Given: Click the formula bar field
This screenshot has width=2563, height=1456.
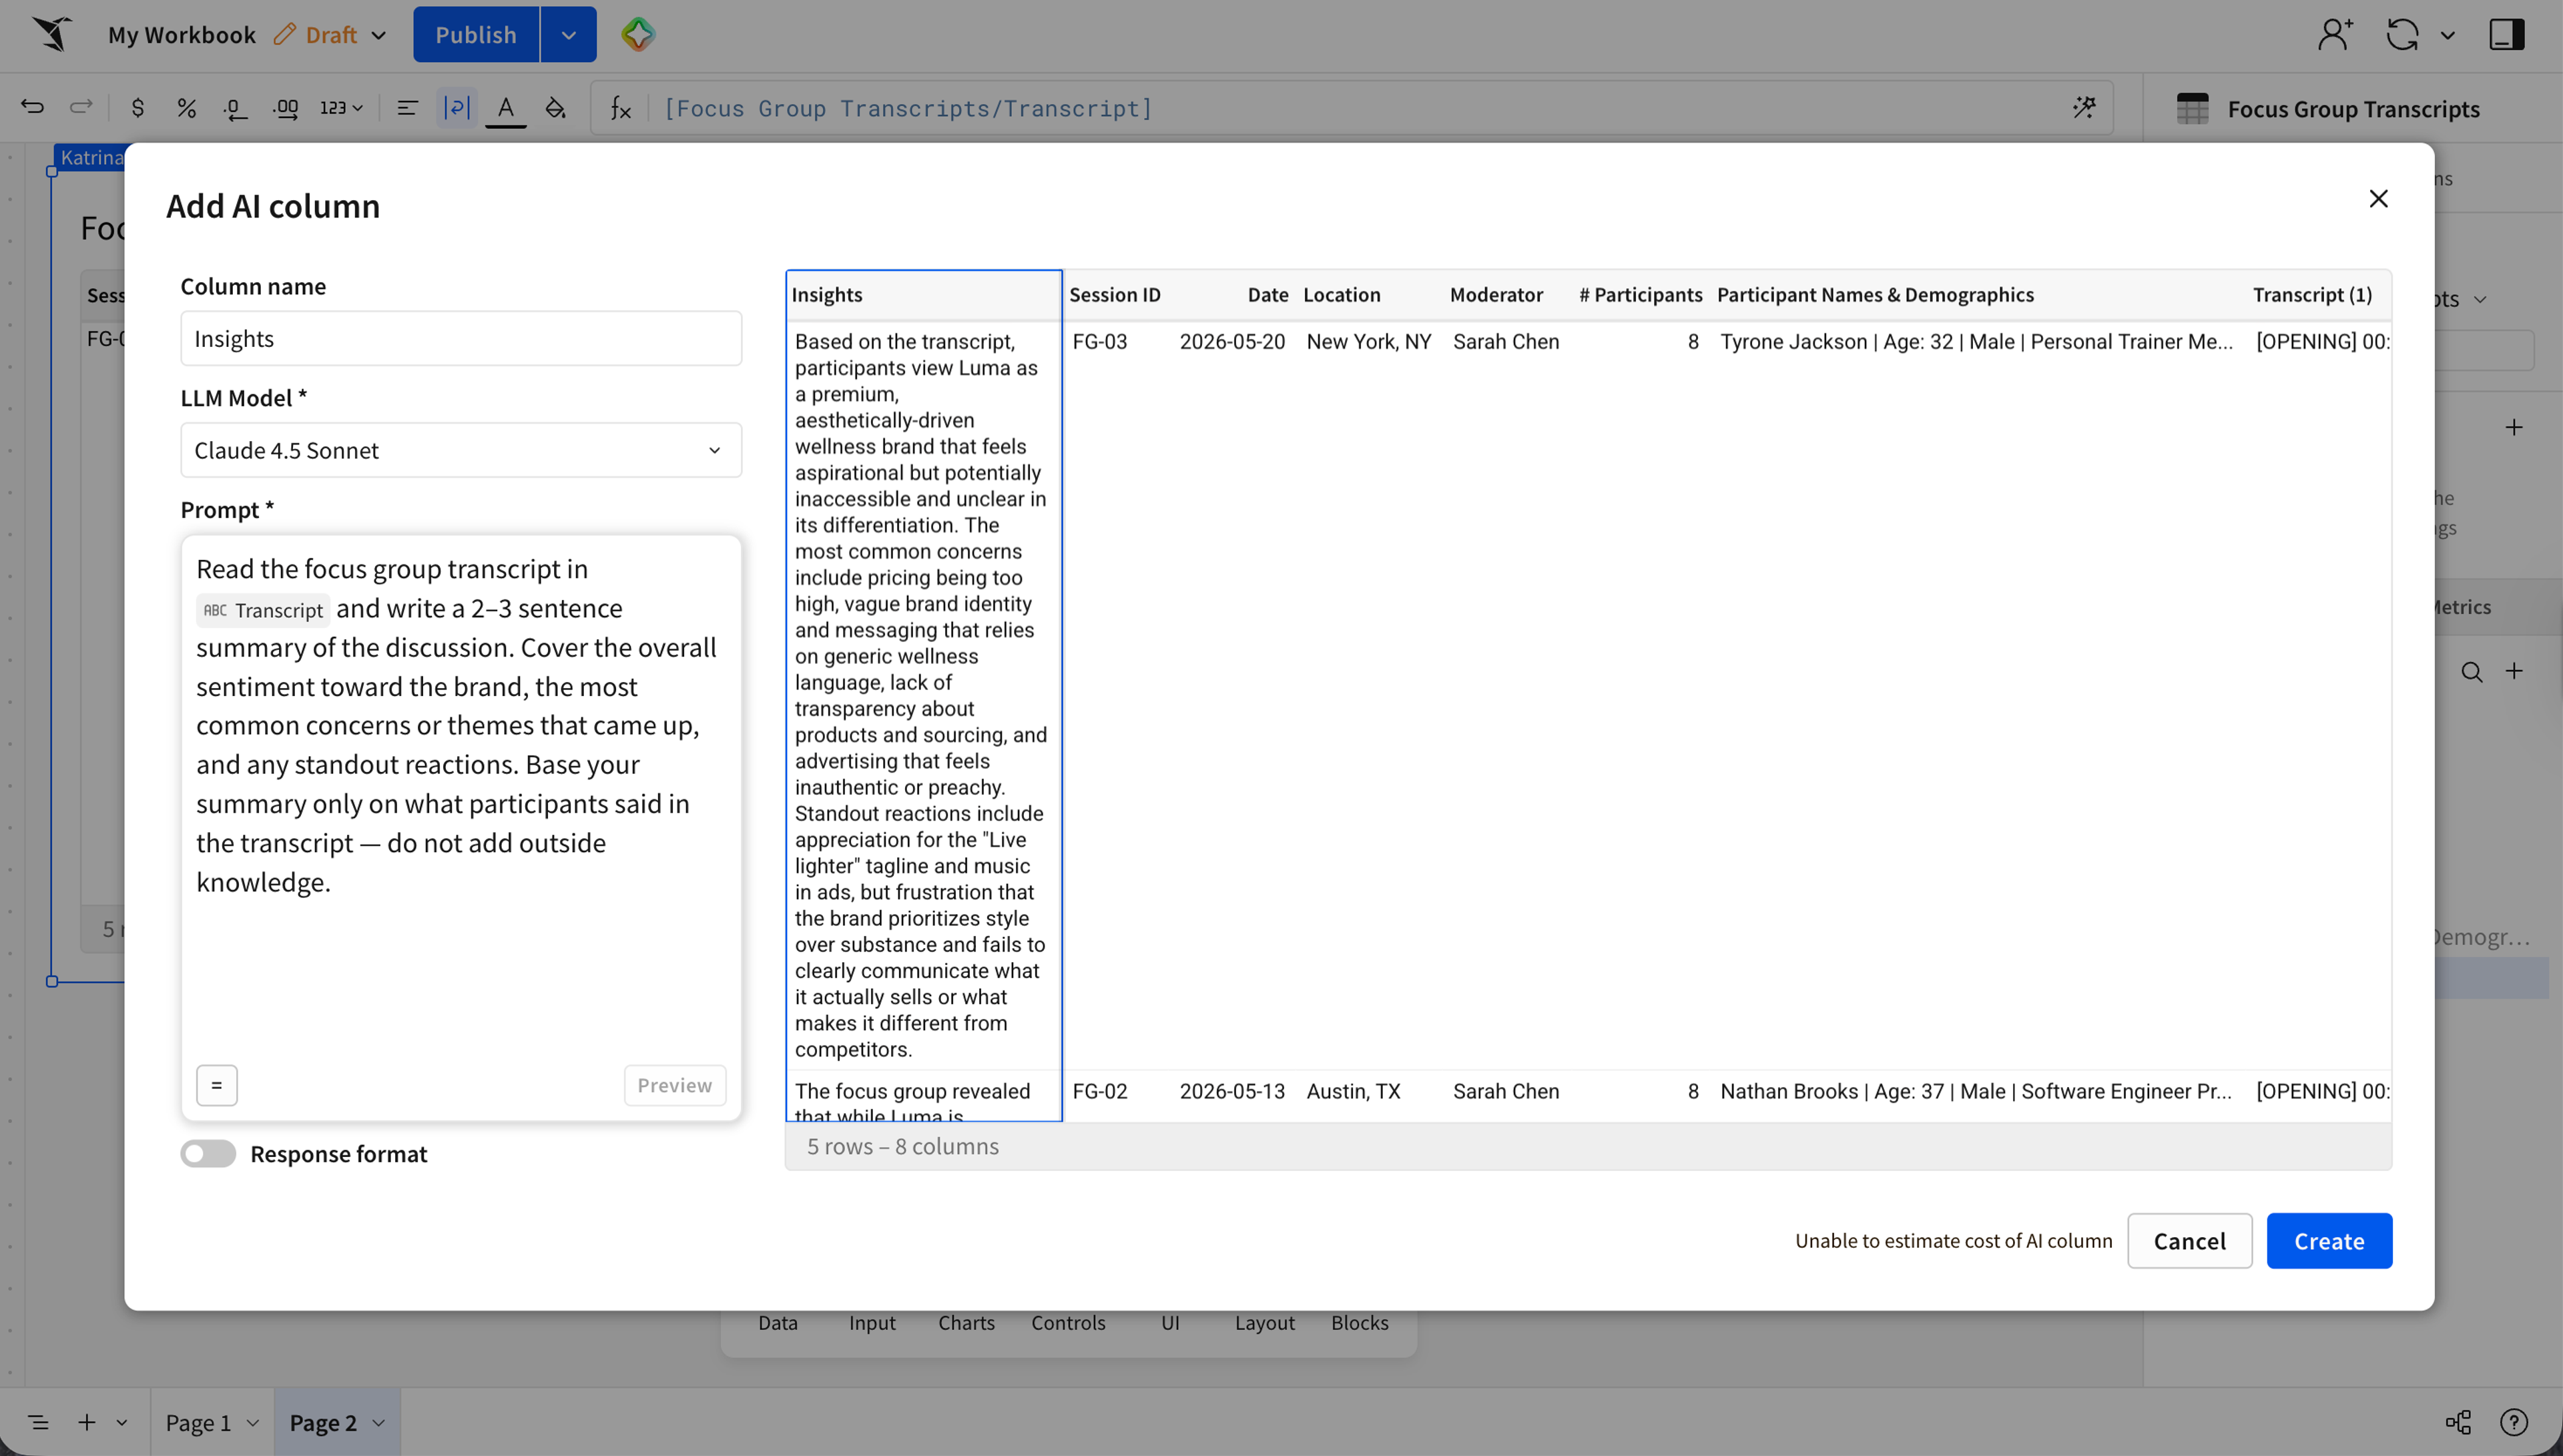Looking at the screenshot, I should pos(1352,108).
